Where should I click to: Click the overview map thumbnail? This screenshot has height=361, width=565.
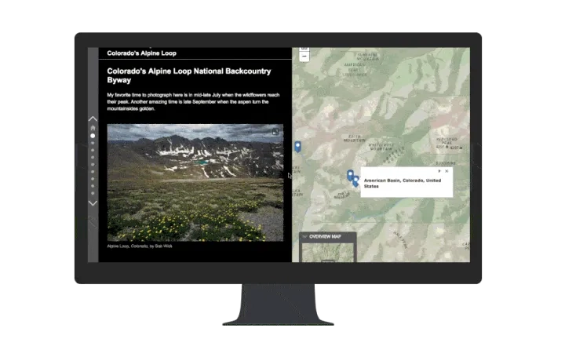coord(328,253)
